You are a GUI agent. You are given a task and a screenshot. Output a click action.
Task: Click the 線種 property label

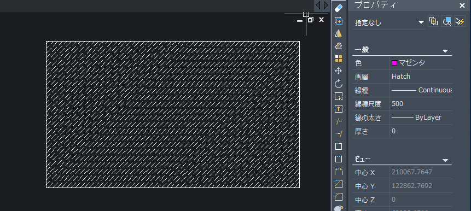(362, 90)
